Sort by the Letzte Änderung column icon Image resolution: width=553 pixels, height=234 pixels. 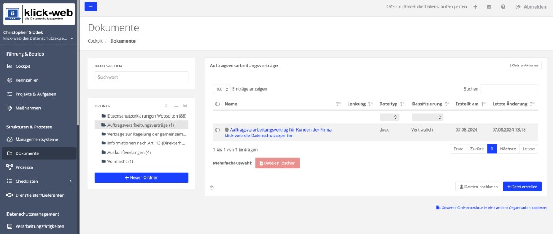pos(532,104)
